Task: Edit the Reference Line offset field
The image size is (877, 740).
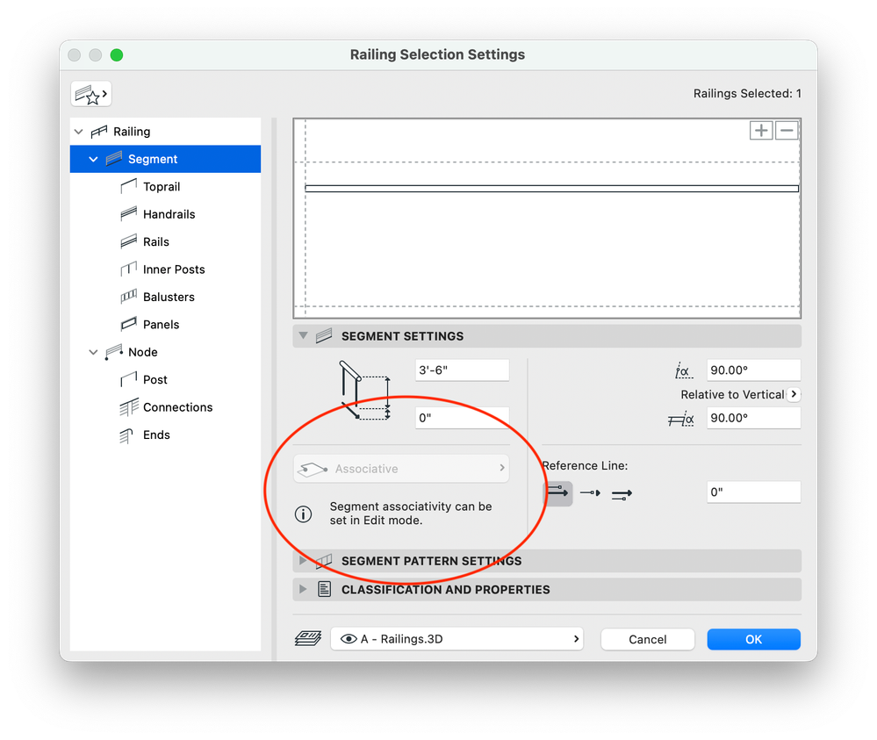Action: [x=753, y=492]
